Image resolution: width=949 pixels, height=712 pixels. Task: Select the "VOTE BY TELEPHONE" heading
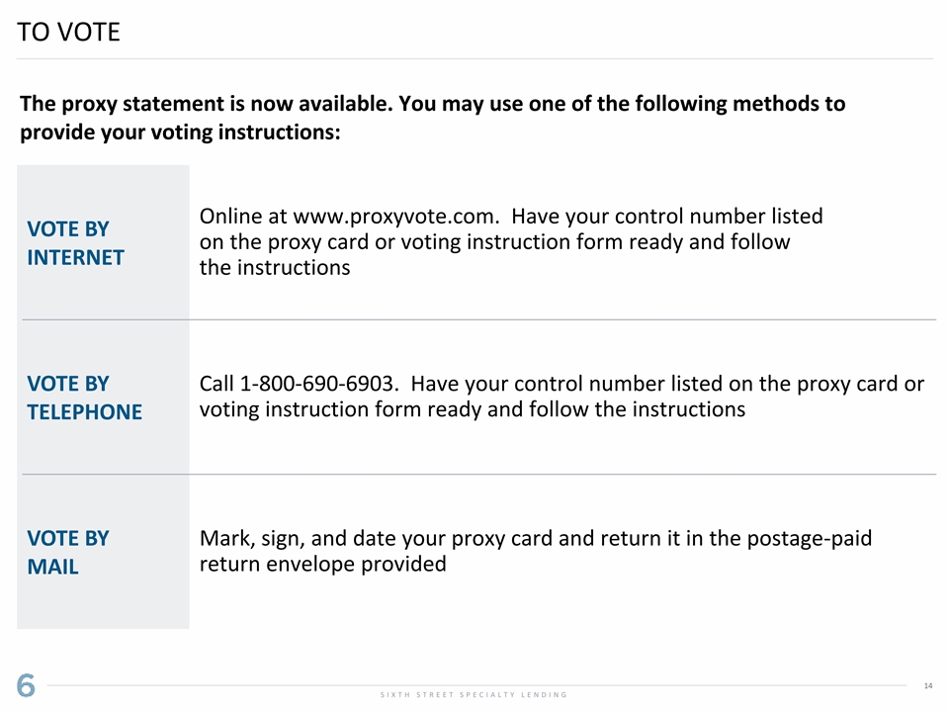(84, 398)
